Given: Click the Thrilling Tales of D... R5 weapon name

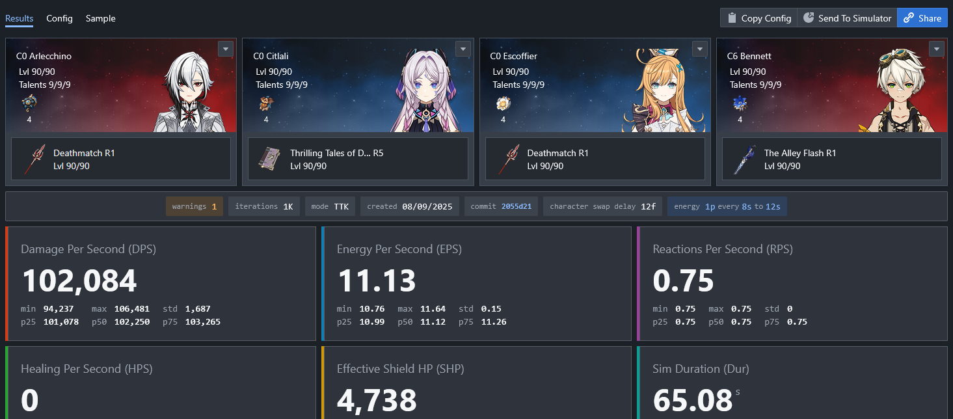Looking at the screenshot, I should [x=336, y=153].
